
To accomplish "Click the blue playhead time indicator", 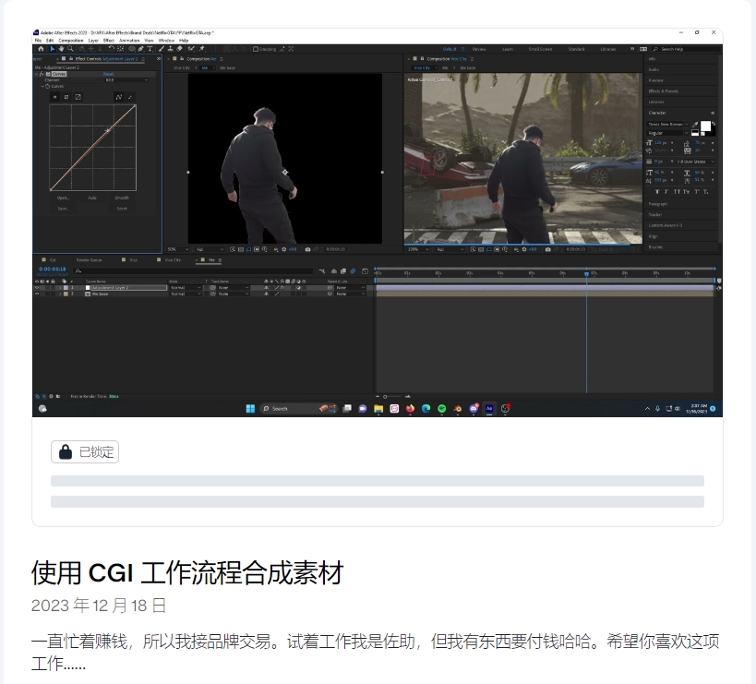I will coord(587,274).
